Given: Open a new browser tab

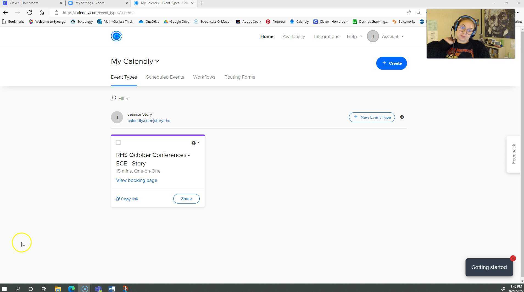Looking at the screenshot, I should coord(202,3).
